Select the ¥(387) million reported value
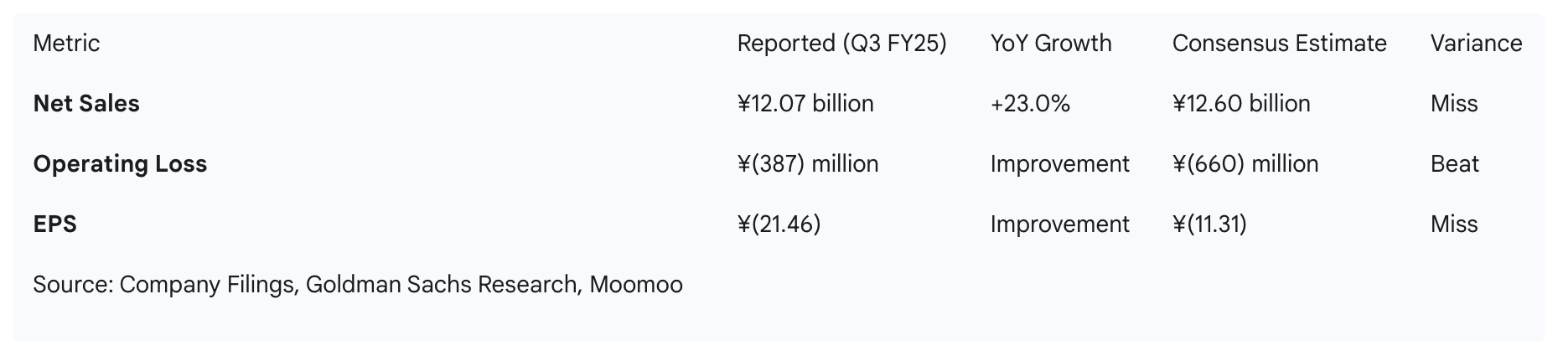Image resolution: width=1558 pixels, height=356 pixels. click(x=807, y=164)
